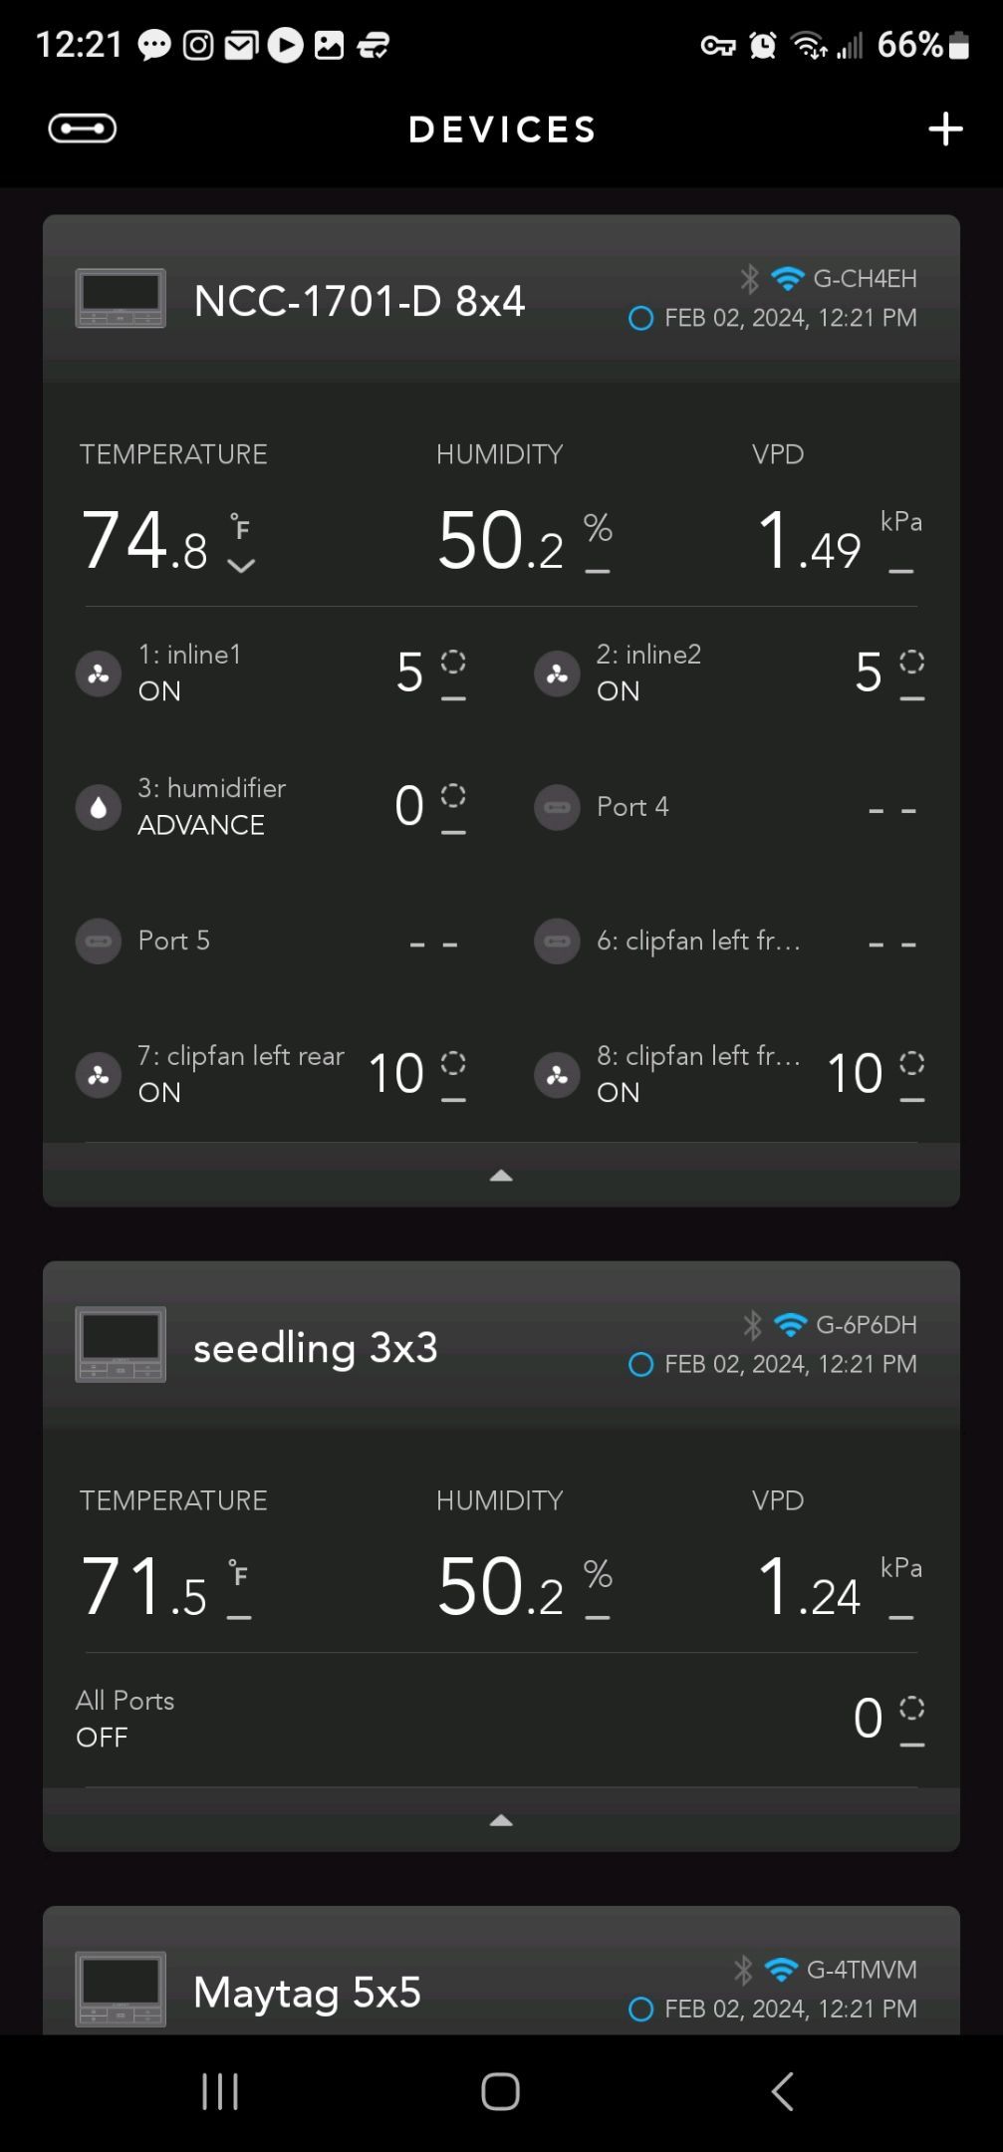Tap the Port 5 empty port icon
This screenshot has height=2152, width=1003.
(99, 941)
